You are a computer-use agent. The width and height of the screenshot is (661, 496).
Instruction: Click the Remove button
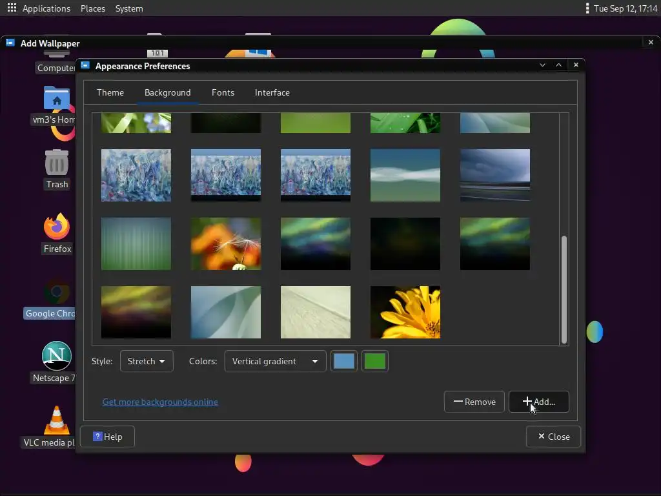474,402
